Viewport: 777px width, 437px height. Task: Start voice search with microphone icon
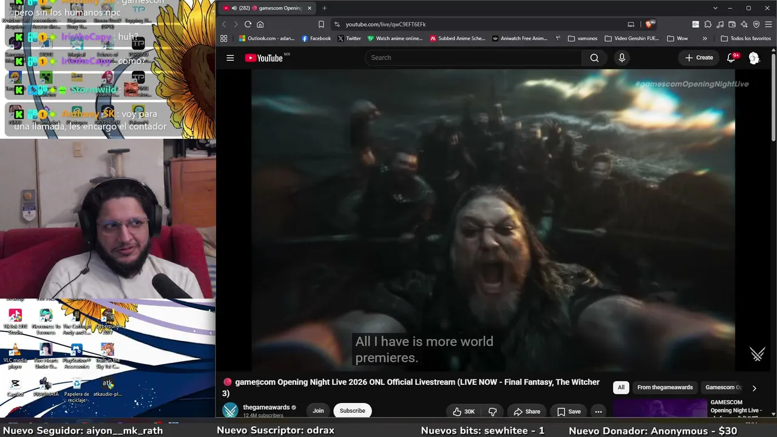(622, 58)
